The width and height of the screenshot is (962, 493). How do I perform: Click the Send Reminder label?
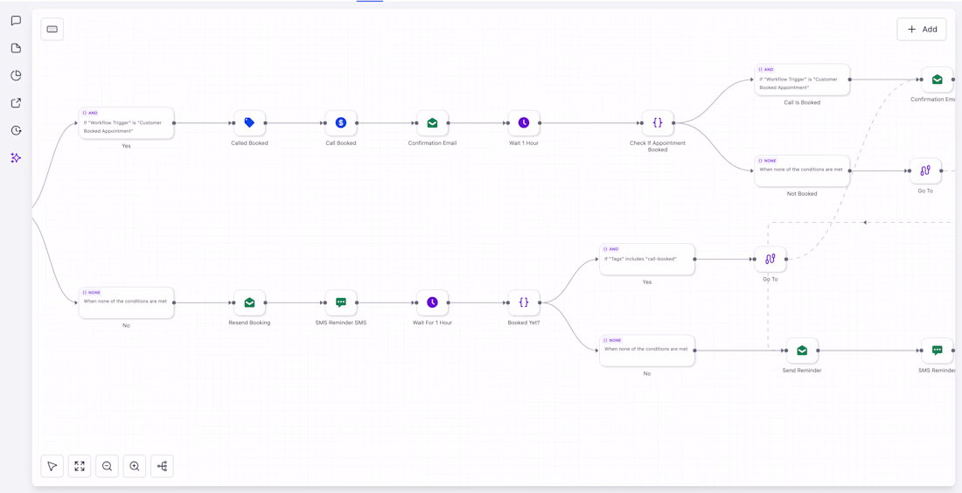click(802, 371)
